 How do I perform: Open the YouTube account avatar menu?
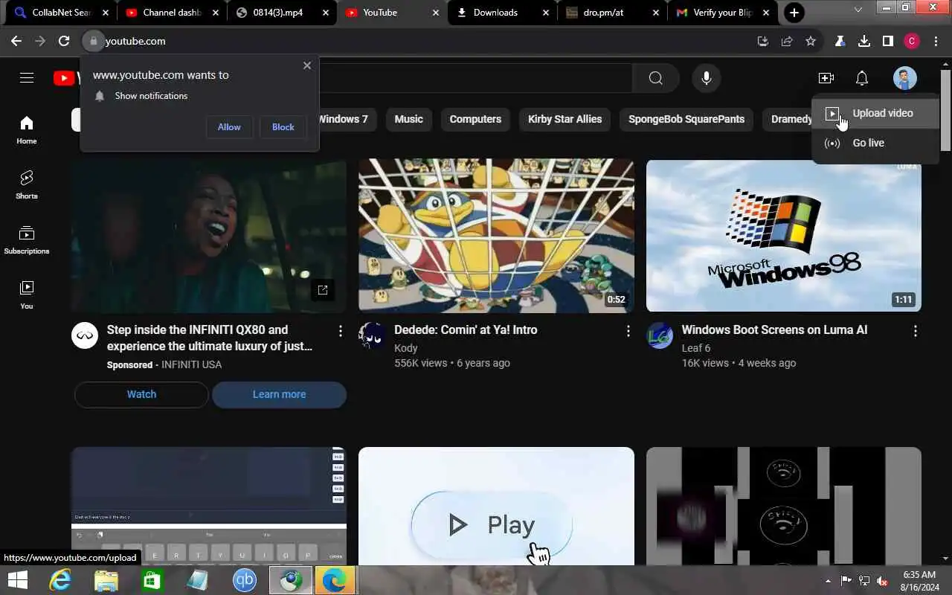pyautogui.click(x=904, y=78)
